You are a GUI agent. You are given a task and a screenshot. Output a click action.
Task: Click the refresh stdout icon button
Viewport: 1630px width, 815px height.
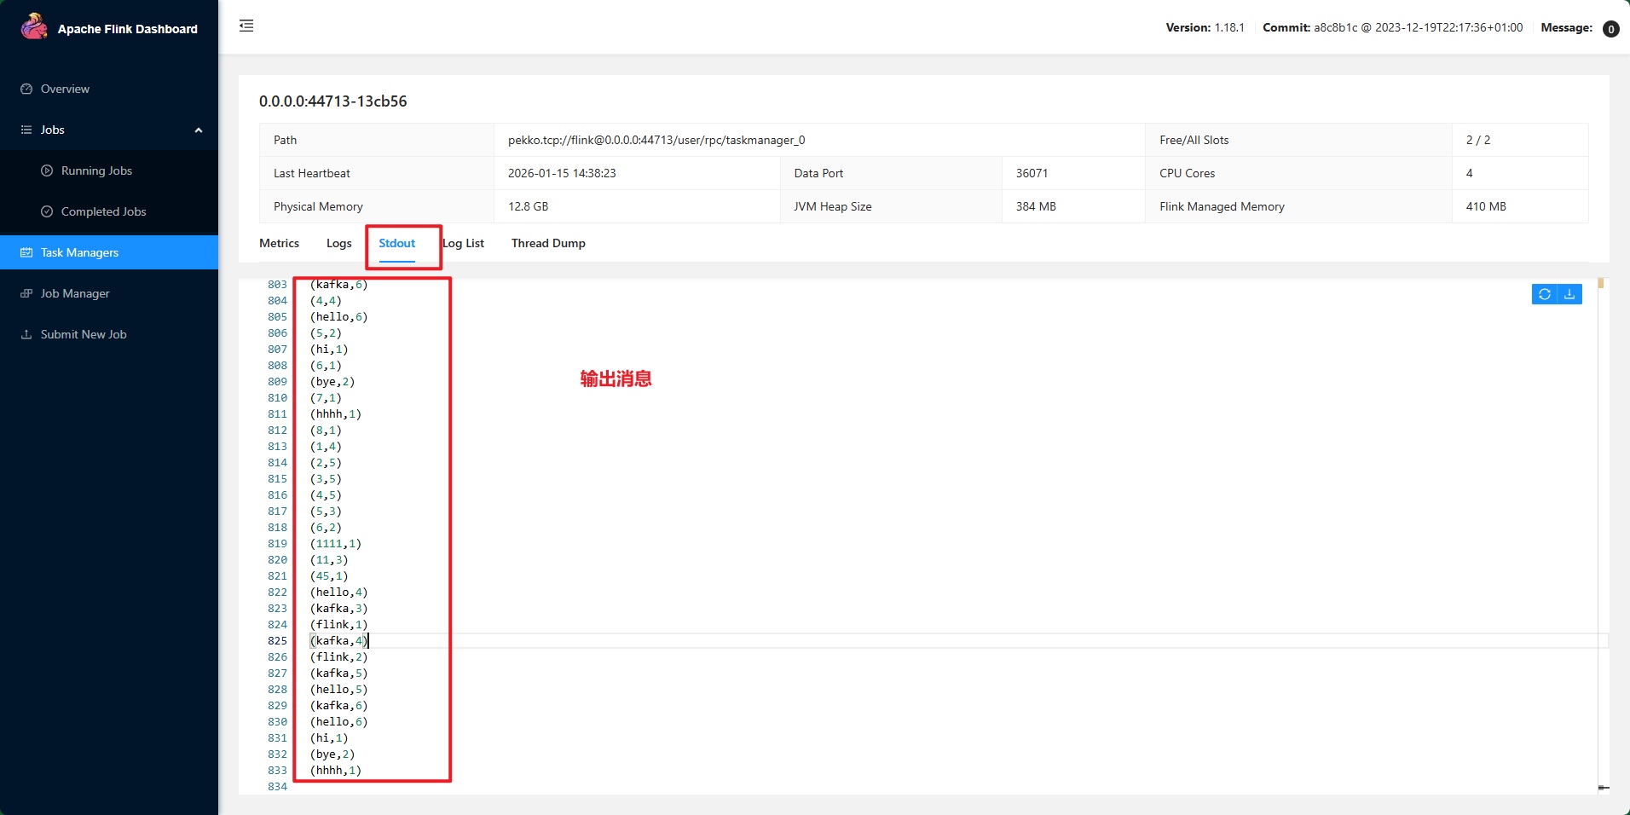tap(1544, 294)
